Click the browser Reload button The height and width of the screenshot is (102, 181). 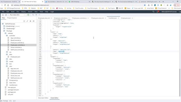(x=5, y=5)
